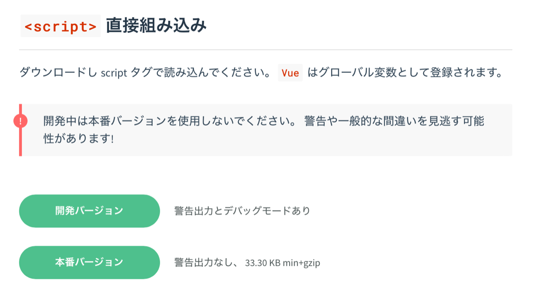Screen dimensions: 549x308
Task: Click the 性があります! warning second line
Action: click(x=78, y=139)
